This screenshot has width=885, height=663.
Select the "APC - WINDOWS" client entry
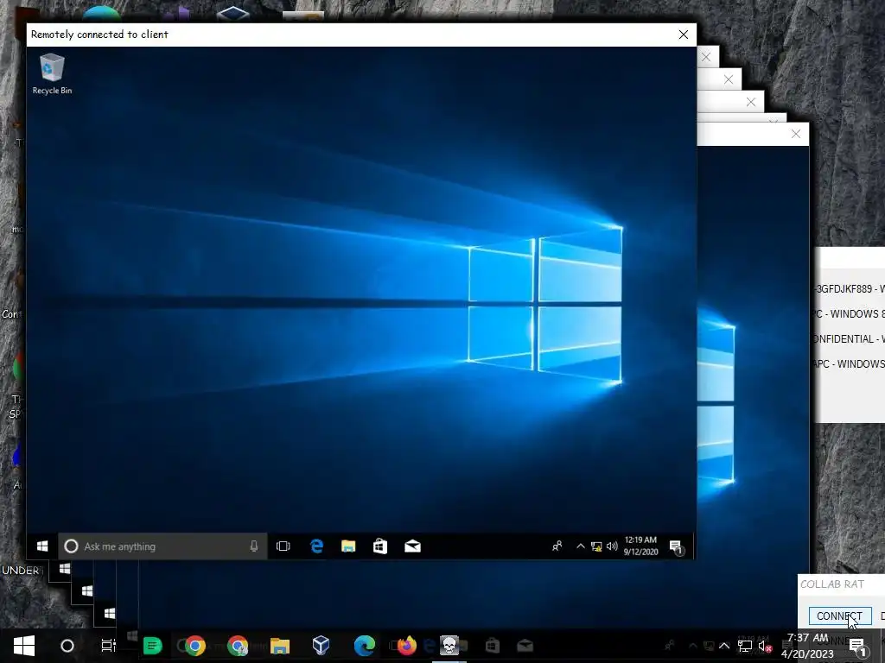tap(849, 363)
